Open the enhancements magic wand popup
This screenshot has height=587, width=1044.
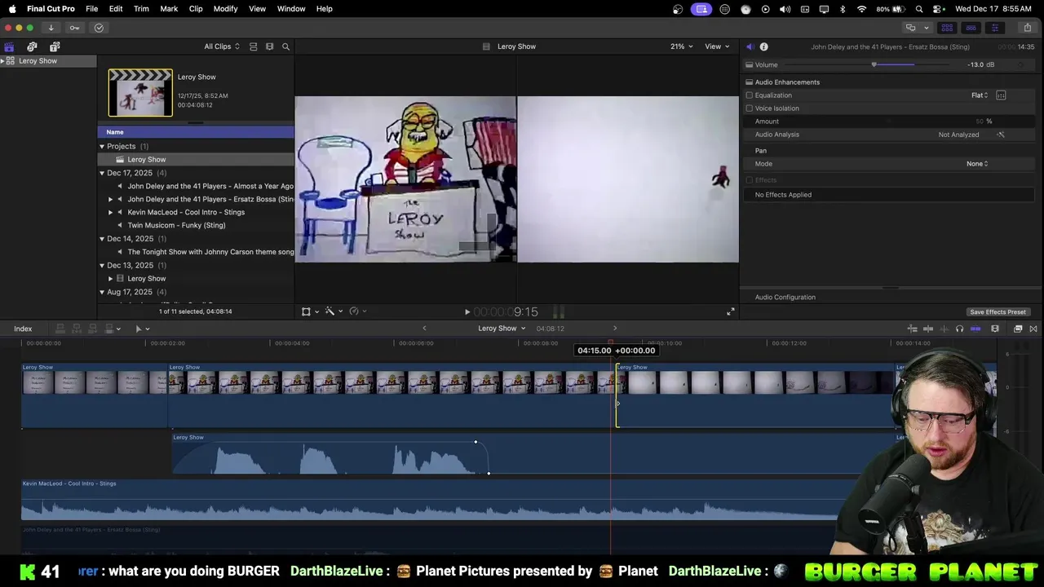(333, 311)
